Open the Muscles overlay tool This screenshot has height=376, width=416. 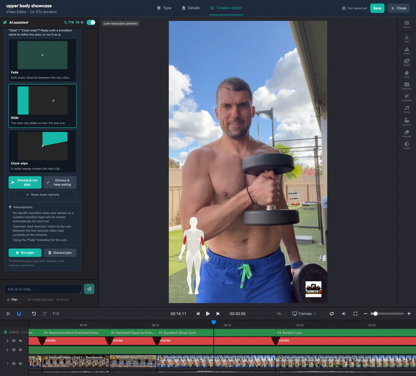coord(407,121)
